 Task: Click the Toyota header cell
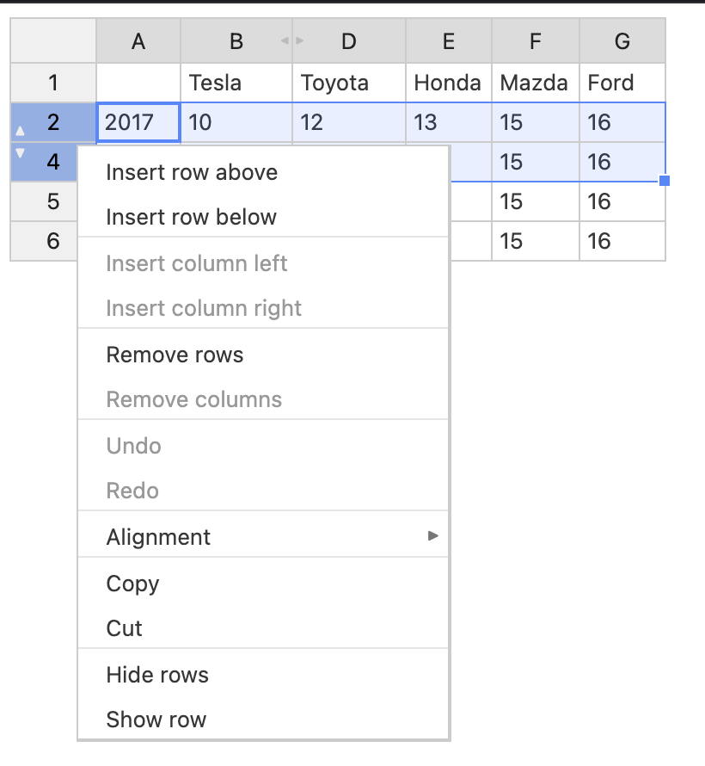click(349, 83)
